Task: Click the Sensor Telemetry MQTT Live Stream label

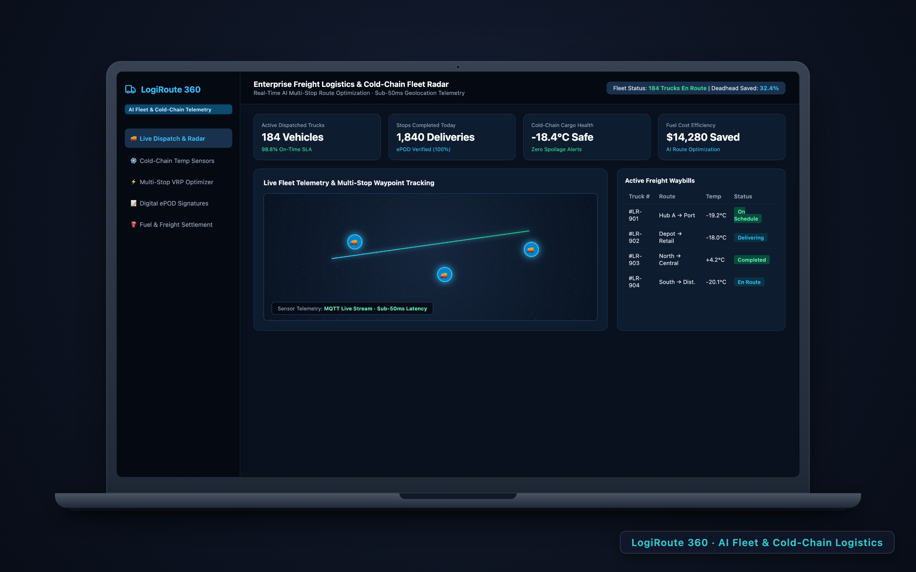Action: (x=352, y=308)
